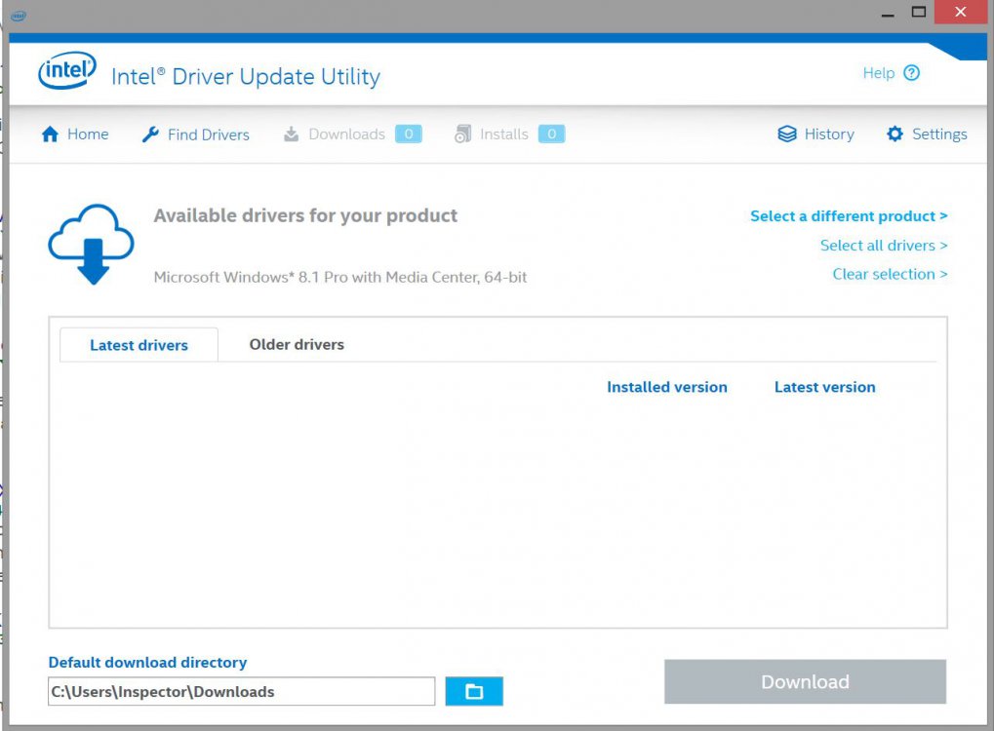This screenshot has height=731, width=994.
Task: Switch to the Older drivers tab
Action: [297, 345]
